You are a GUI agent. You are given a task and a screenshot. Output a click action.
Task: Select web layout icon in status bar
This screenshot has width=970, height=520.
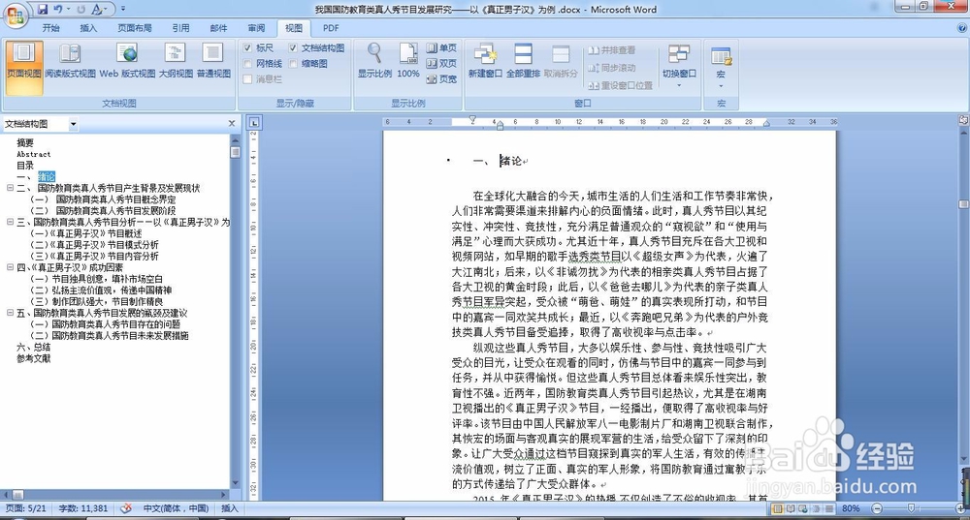802,508
